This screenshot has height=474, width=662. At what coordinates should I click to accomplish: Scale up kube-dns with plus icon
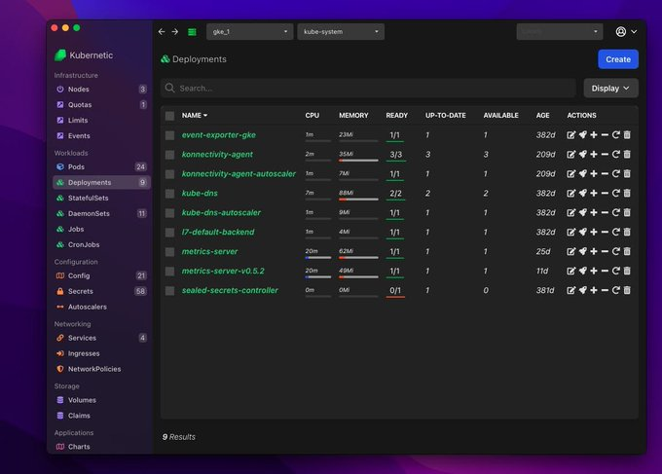pos(594,194)
